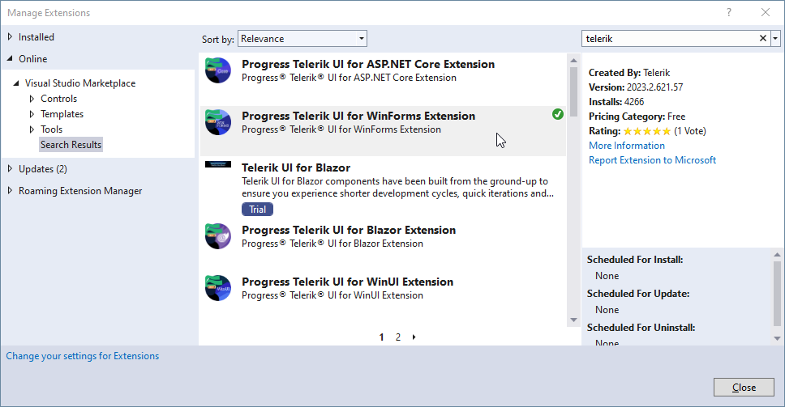Clear the telerik search text

point(763,38)
